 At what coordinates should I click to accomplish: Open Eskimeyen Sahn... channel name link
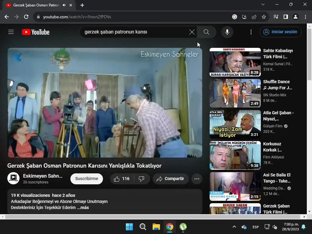[x=43, y=176]
